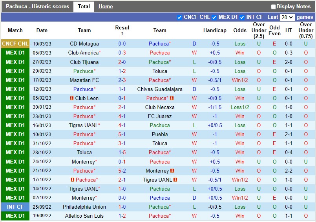Click the 2-3 result versus Mazatlan FC
Image resolution: width=316 pixels, height=222 pixels.
[x=122, y=80]
